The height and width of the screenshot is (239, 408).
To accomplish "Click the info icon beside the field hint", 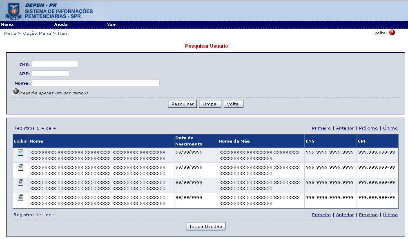I will tap(16, 91).
